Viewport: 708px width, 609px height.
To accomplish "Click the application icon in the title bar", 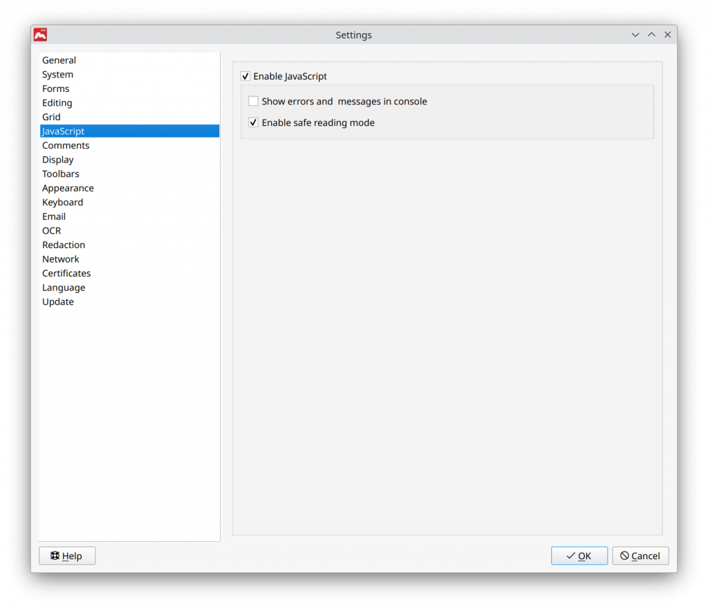I will 39,35.
